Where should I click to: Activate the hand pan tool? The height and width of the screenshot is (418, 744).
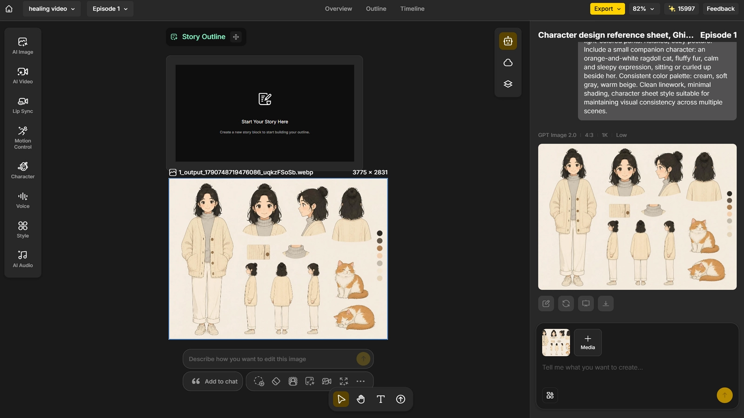361,399
